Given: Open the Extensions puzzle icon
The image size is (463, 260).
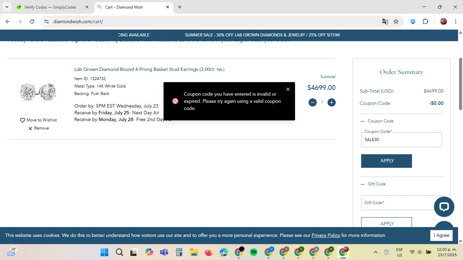Looking at the screenshot, I should pos(425,22).
